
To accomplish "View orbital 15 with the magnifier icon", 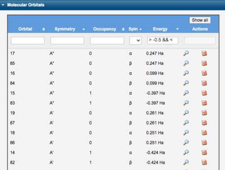I will coord(186,93).
